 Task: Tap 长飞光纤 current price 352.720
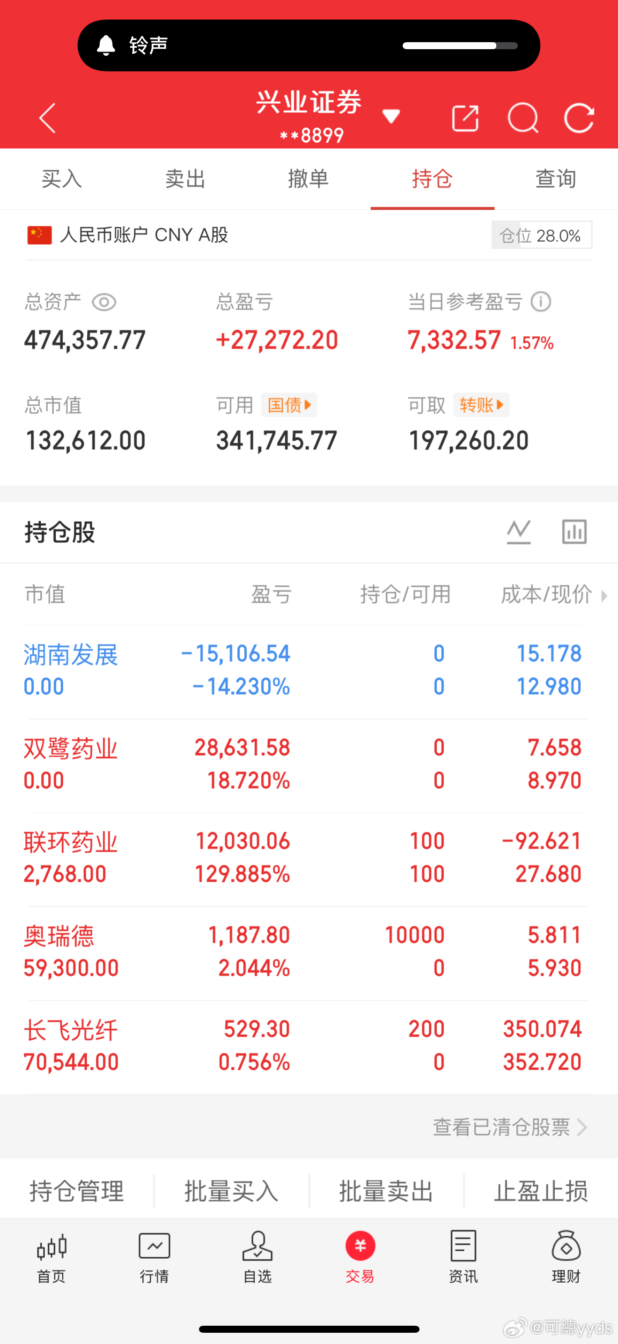(542, 1062)
